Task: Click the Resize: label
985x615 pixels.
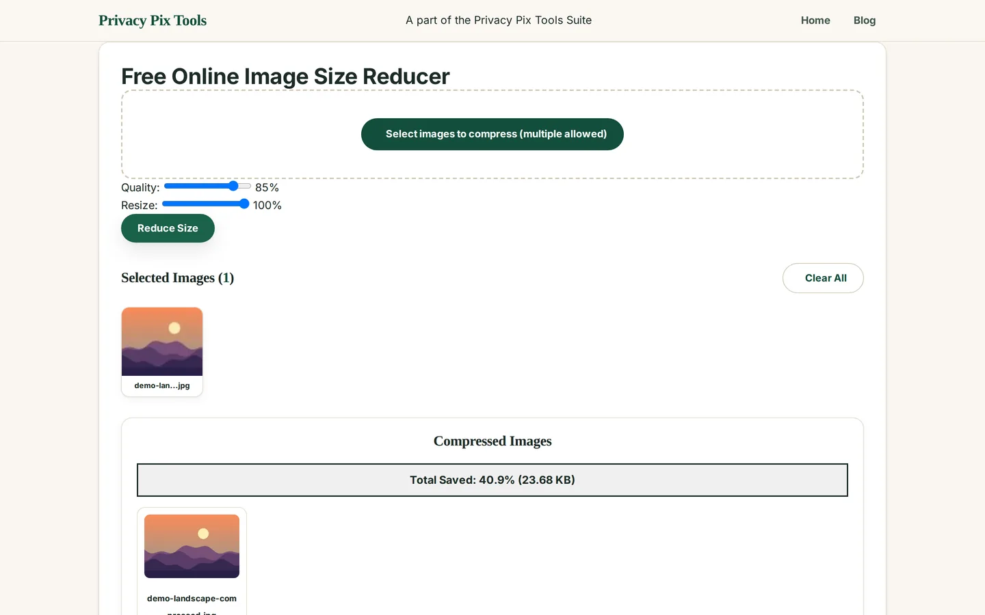Action: (140, 205)
